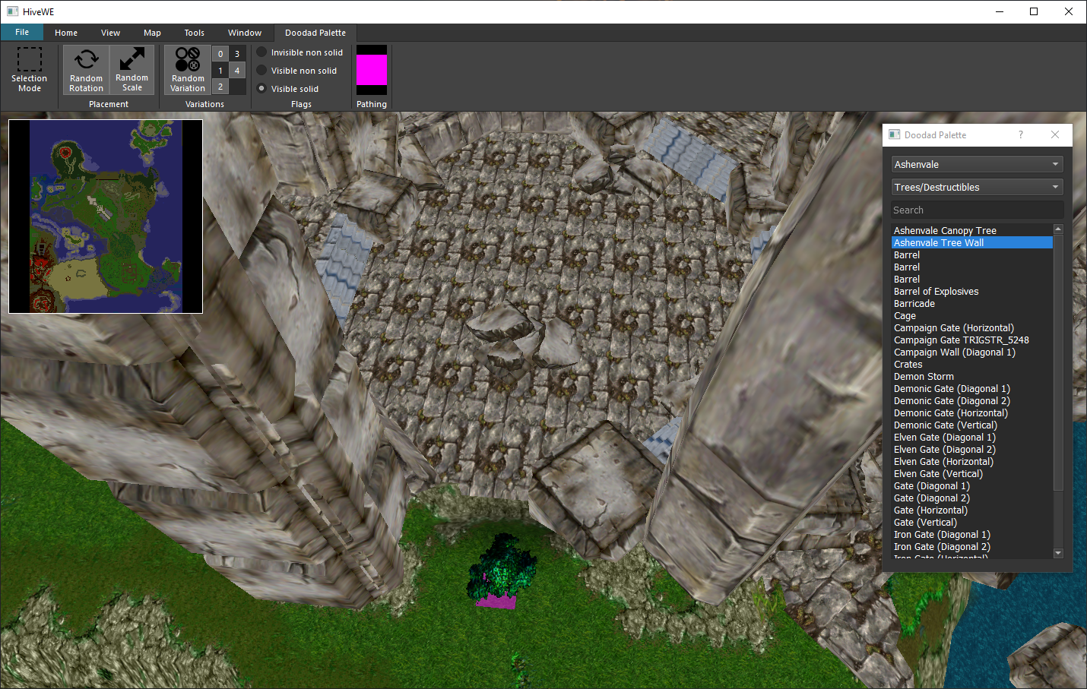Click the doodad list scroll down arrow
This screenshot has height=689, width=1087.
pyautogui.click(x=1058, y=553)
